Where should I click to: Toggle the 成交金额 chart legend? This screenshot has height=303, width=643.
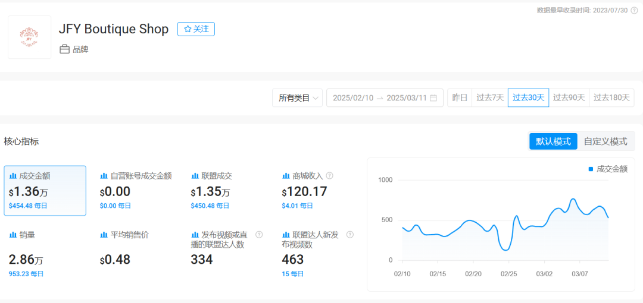tap(608, 169)
